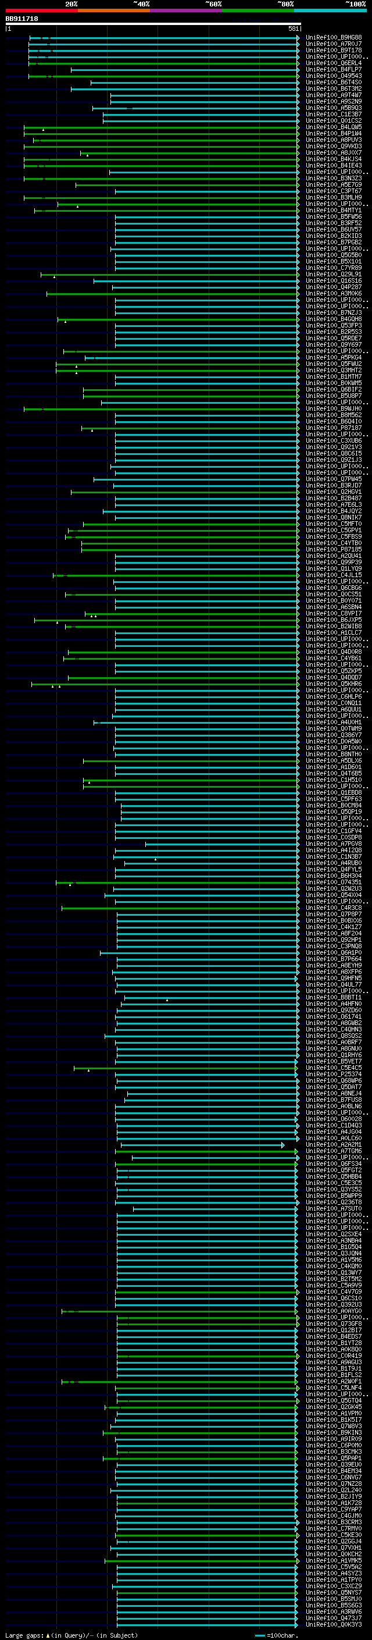This screenshot has height=1640, width=372.
Task: Click the green alignment bar for UniRef100_A5E7G9
Action: 188,184
